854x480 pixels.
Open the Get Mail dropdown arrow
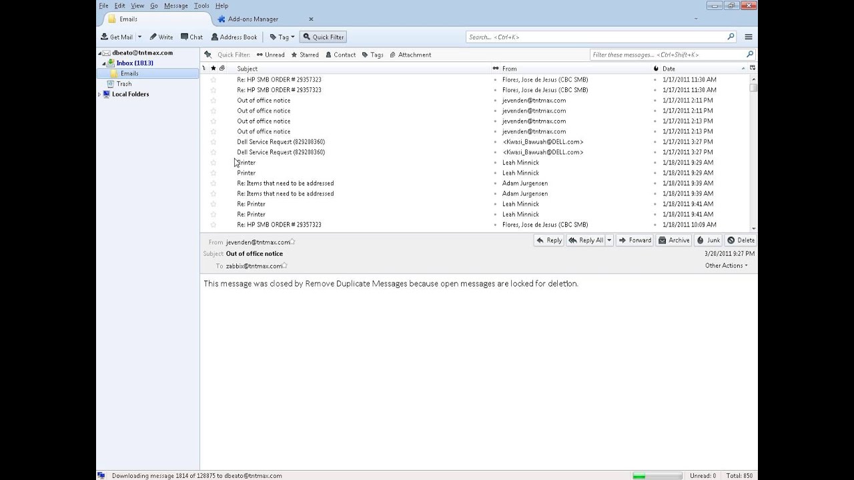(139, 37)
